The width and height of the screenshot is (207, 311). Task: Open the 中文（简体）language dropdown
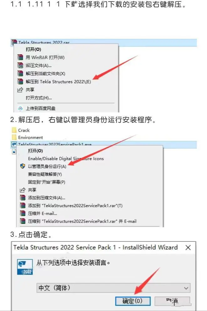coord(113,288)
